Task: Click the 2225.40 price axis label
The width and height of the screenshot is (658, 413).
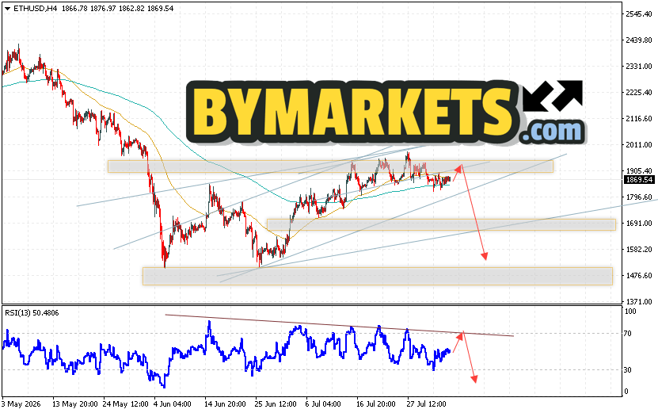Action: pyautogui.click(x=639, y=93)
